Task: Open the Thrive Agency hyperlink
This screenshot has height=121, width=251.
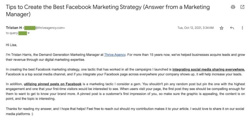Action: (115, 55)
